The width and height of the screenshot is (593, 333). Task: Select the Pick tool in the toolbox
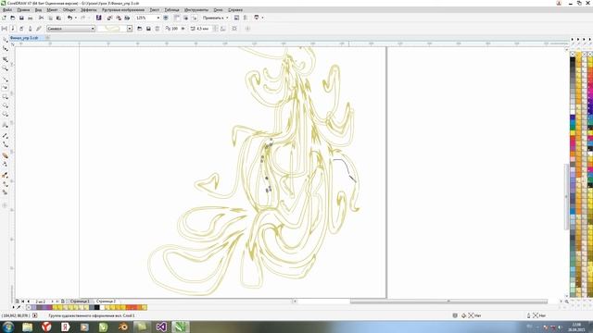[x=5, y=40]
